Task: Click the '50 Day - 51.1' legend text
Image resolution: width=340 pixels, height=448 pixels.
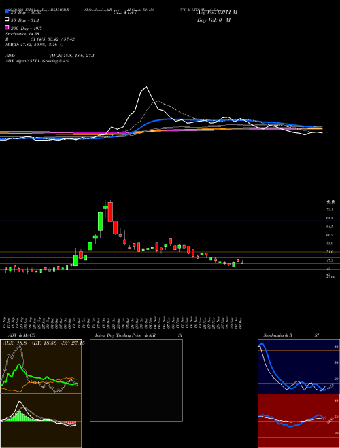Action: [25, 20]
